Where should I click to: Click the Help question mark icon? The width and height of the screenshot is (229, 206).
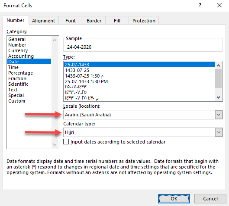[x=200, y=5]
